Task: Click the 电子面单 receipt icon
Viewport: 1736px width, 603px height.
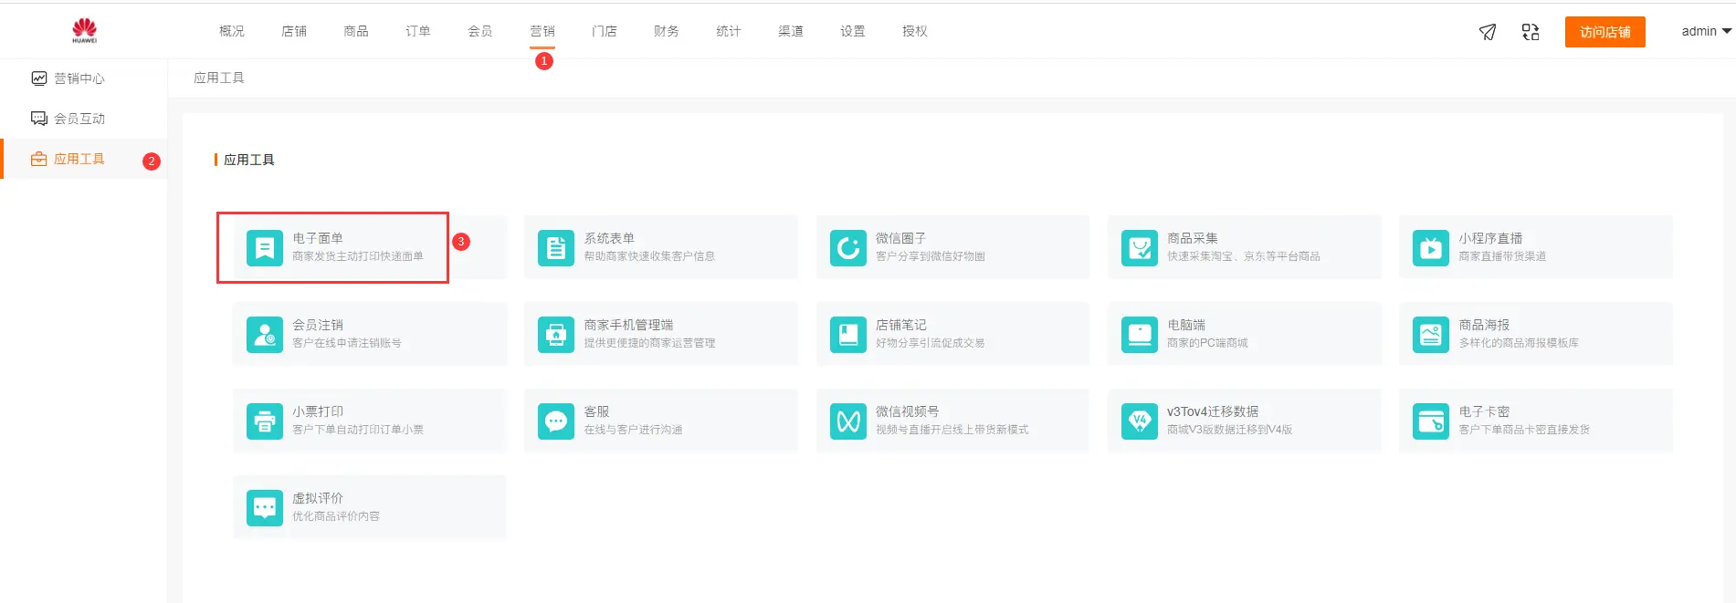Action: (264, 247)
